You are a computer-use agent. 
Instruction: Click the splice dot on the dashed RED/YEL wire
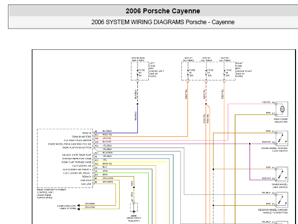(206, 104)
